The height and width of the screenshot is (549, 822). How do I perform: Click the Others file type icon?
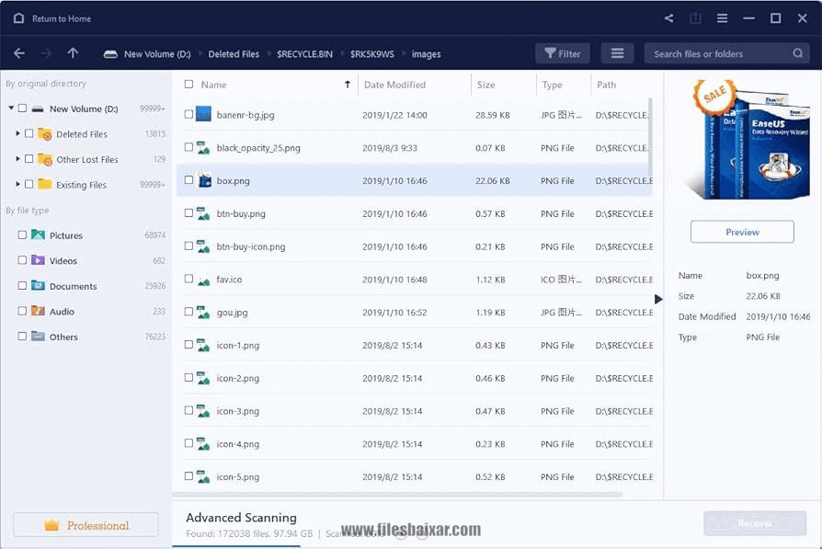(x=38, y=336)
